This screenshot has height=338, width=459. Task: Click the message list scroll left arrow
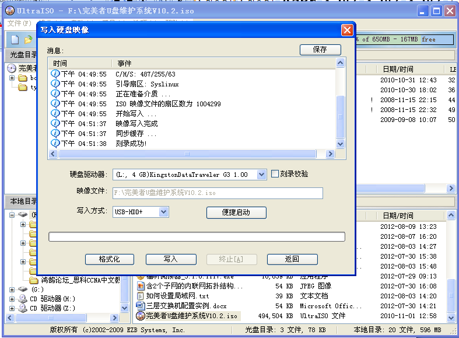point(53,154)
